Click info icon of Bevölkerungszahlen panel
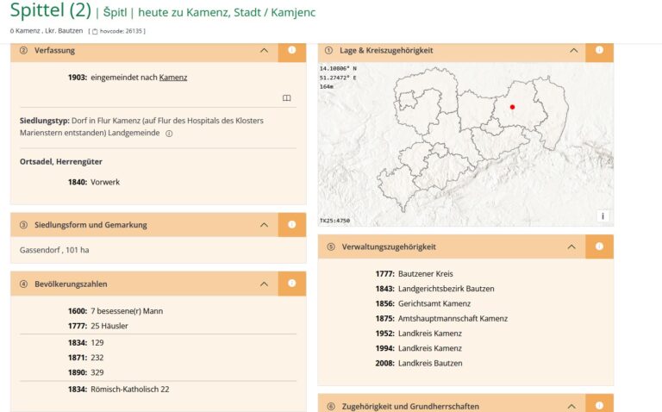The image size is (662, 412). tap(291, 284)
